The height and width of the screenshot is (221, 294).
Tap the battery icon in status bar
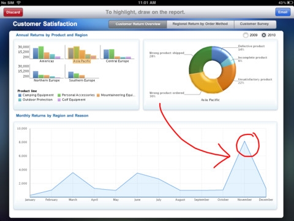pyautogui.click(x=290, y=2)
